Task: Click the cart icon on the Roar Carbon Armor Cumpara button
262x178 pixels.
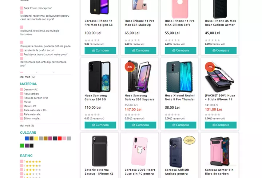Action: tap(214, 50)
